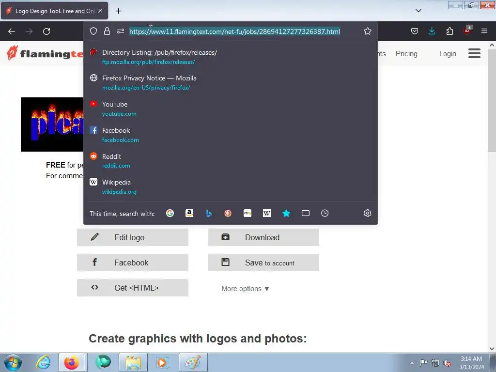Expand More options
Image resolution: width=496 pixels, height=372 pixels.
coord(246,289)
